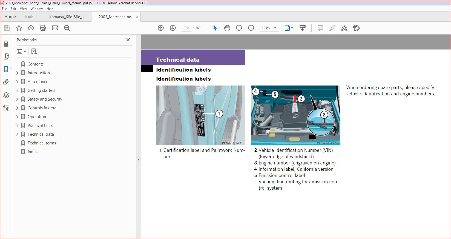
Task: Open the Fill and Sign tool
Action: click(344, 28)
